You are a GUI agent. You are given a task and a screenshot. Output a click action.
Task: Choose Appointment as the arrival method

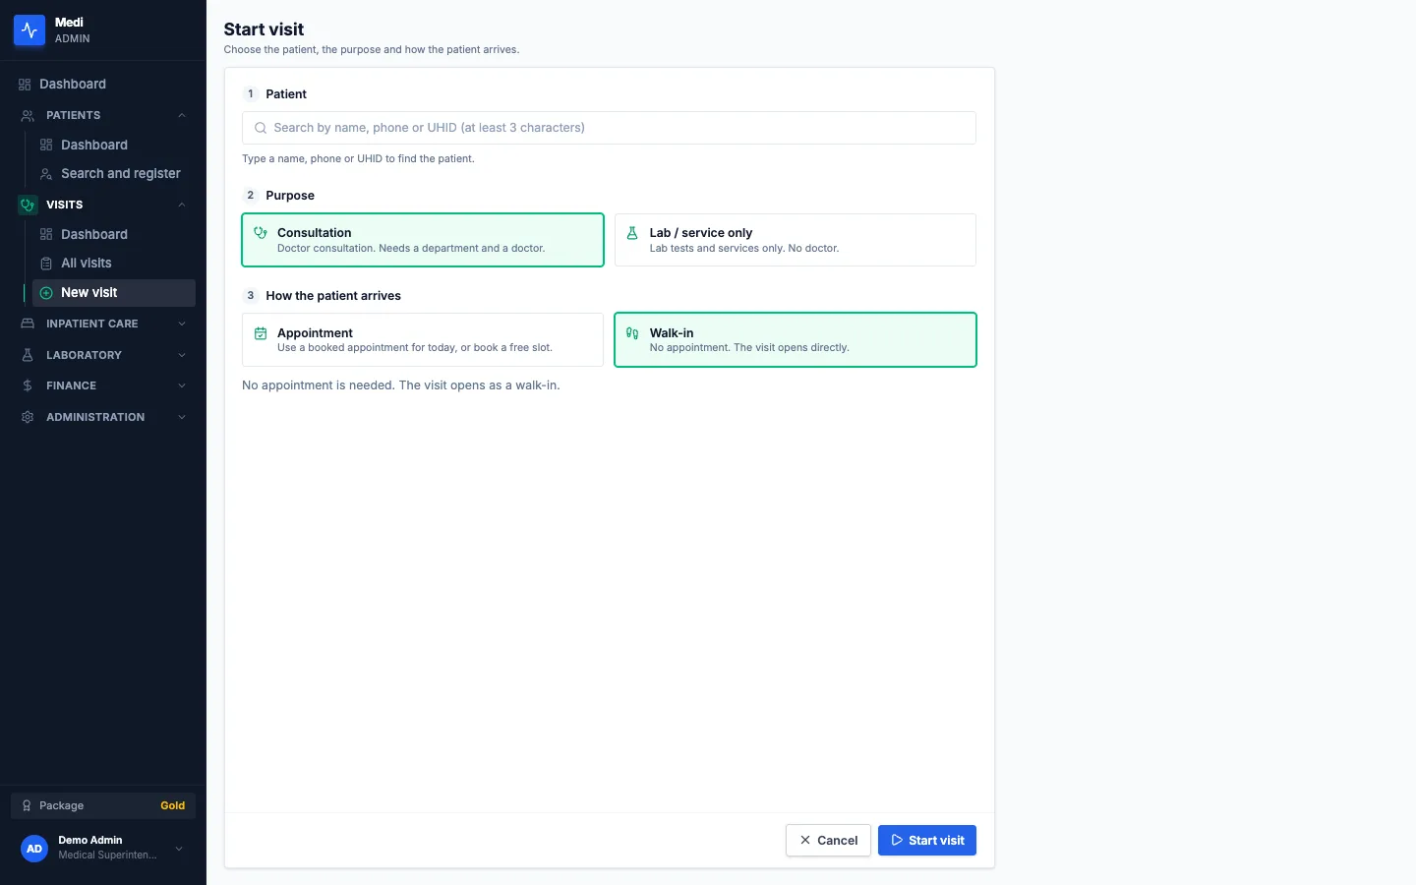[x=423, y=340]
